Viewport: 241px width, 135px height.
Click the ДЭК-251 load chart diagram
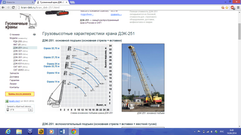tap(78, 78)
